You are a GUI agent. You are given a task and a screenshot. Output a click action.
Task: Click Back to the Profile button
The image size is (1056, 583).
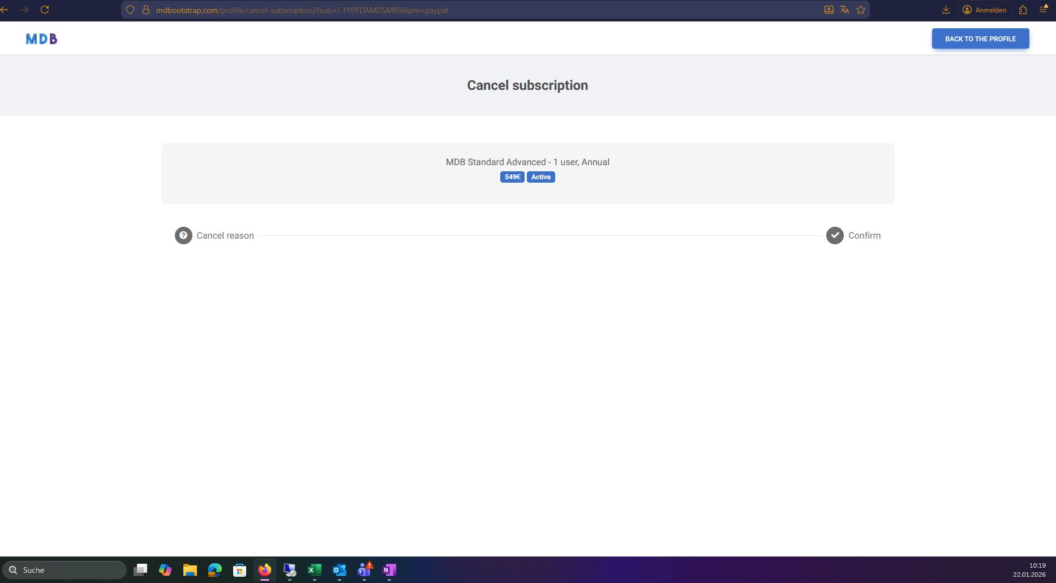[980, 38]
